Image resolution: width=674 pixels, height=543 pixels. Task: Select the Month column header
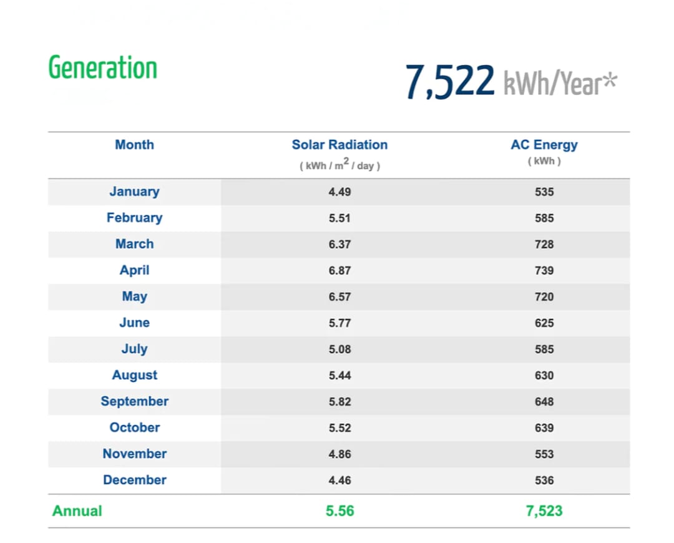134,145
